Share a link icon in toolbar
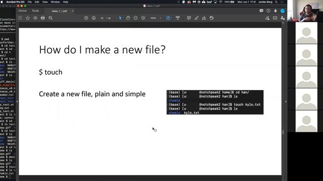The width and height of the screenshot is (323, 181). (x=267, y=18)
